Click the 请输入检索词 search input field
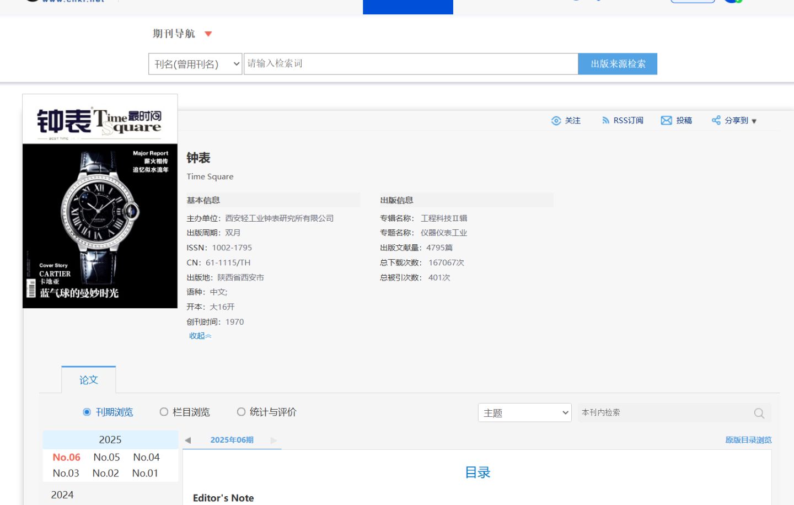Viewport: 794px width, 505px height. tap(411, 64)
